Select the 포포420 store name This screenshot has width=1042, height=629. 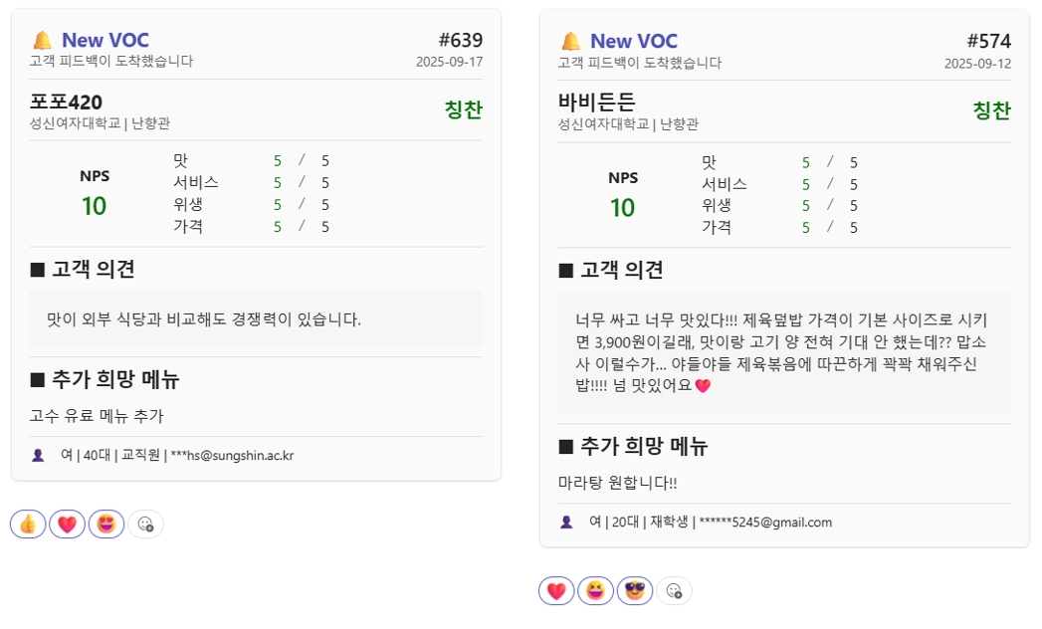[x=66, y=103]
